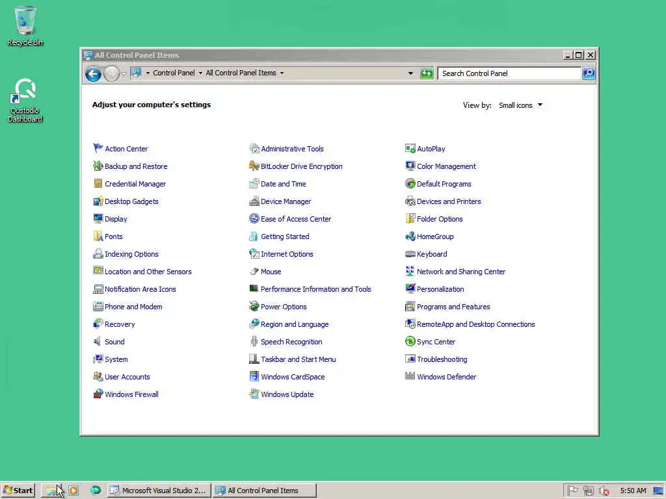
Task: Open the Phone and Modem link
Action: pos(133,307)
